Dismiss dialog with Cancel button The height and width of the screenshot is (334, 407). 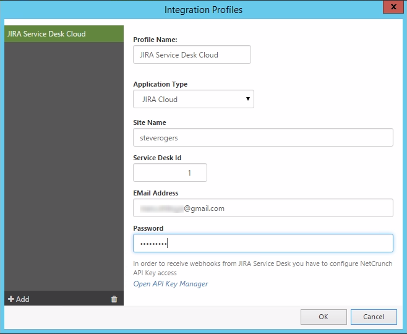point(374,317)
